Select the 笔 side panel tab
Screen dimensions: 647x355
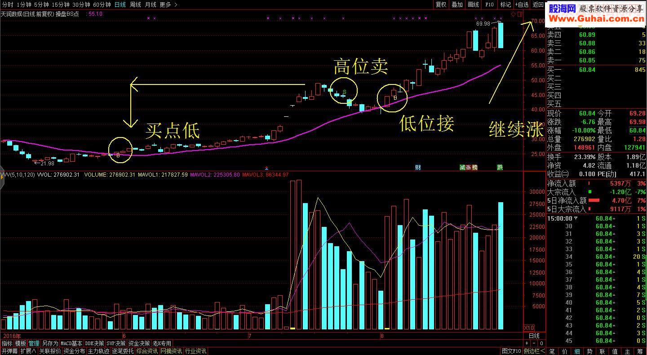[552, 351]
